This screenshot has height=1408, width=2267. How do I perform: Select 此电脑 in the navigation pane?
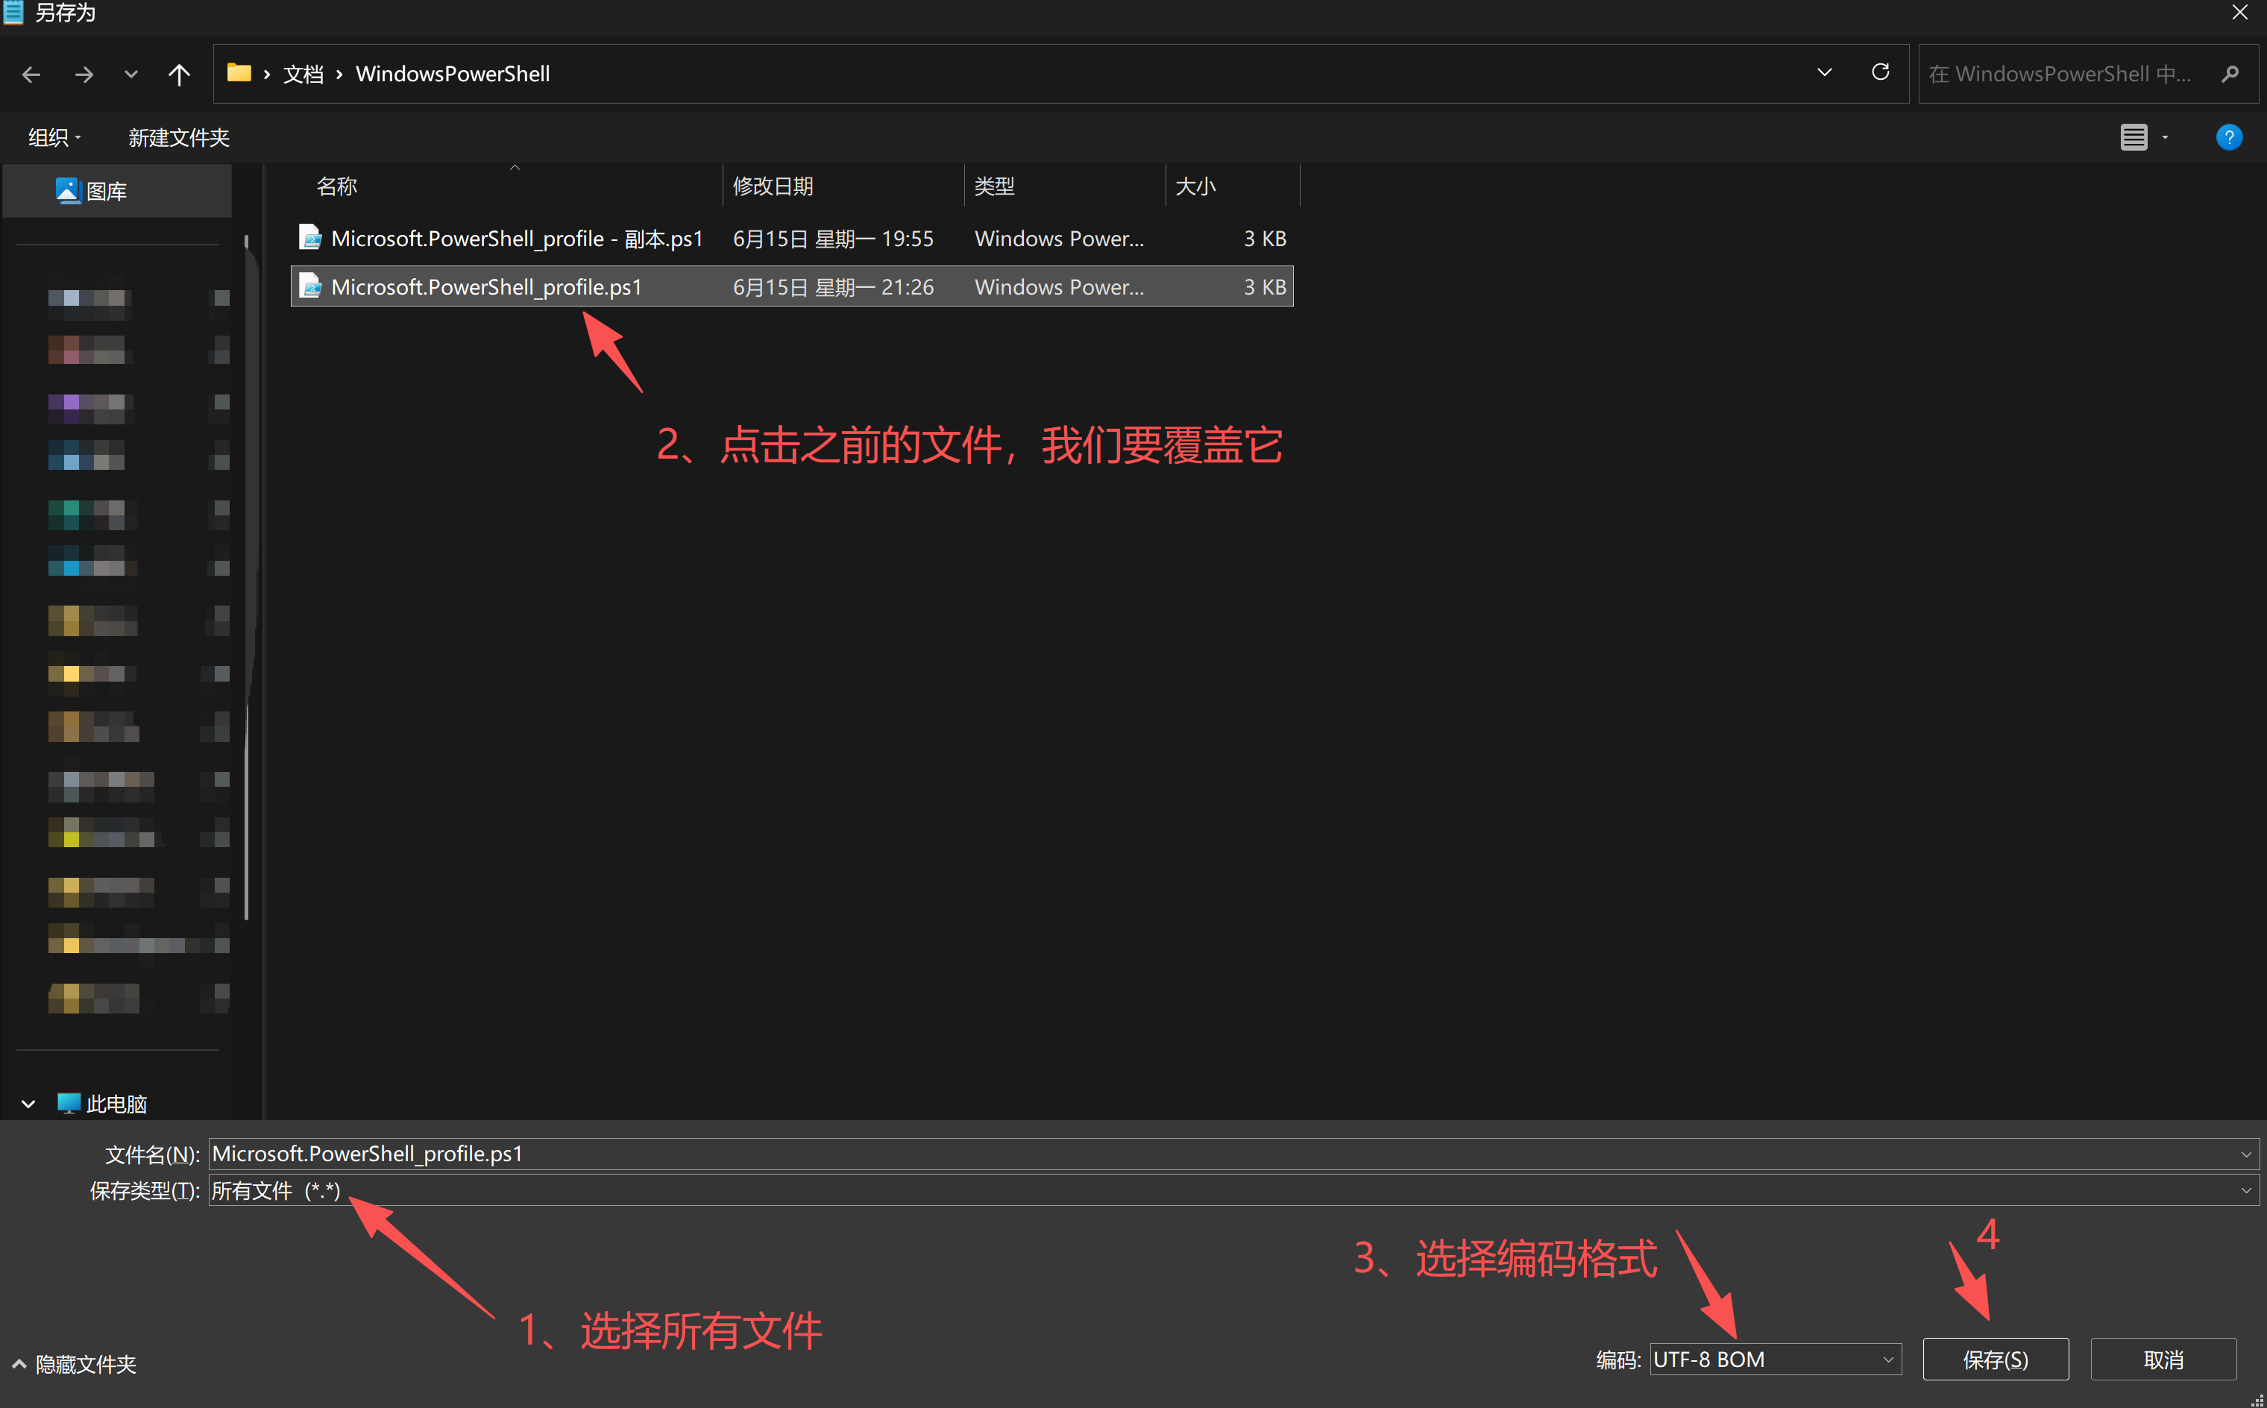click(102, 1104)
